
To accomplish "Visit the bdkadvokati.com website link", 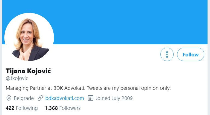I will coord(65,98).
